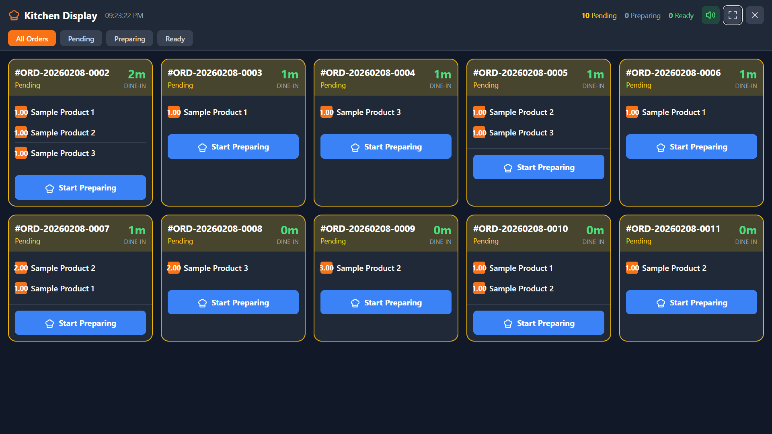Click the chef hat icon on order 0006's button
Screen dimensions: 772x434
(x=661, y=147)
